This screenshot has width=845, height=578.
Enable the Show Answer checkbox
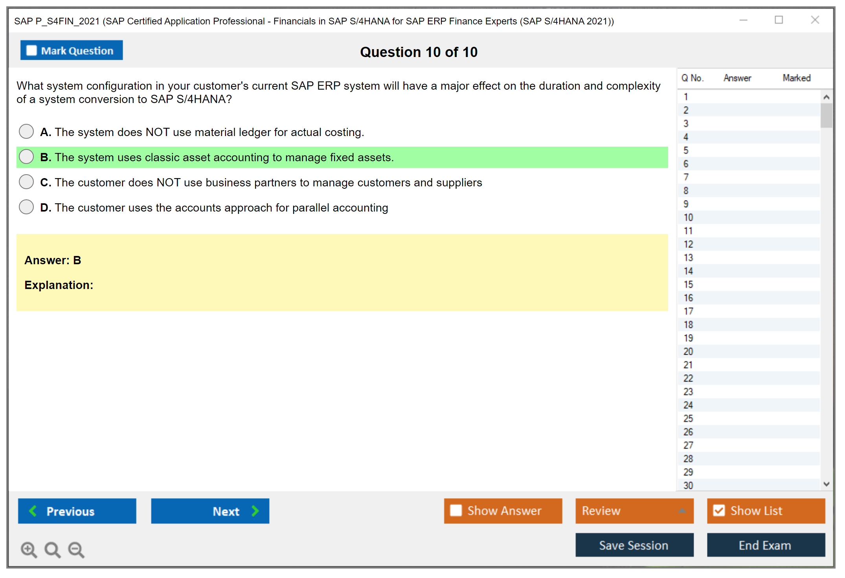coord(456,510)
